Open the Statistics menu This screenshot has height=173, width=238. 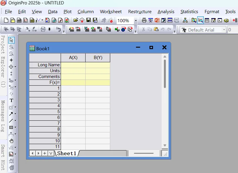[x=189, y=12]
